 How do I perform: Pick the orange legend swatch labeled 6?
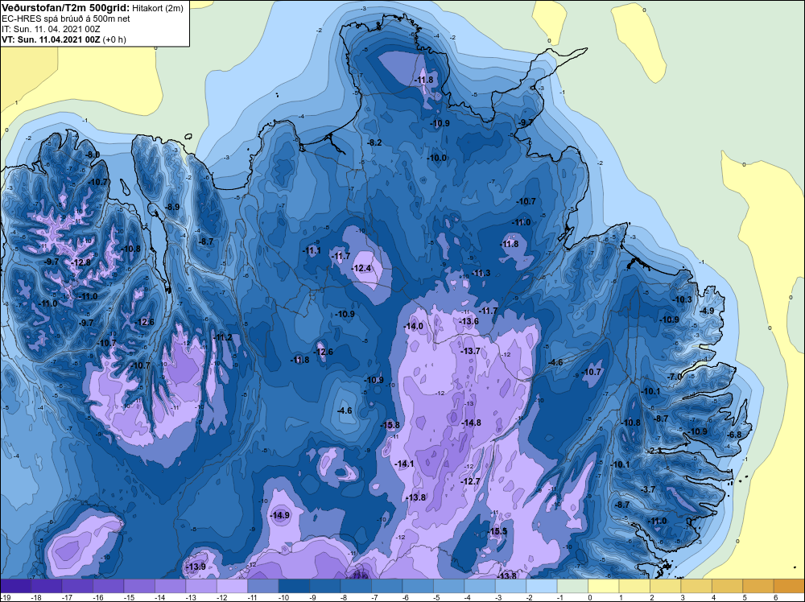(789, 586)
